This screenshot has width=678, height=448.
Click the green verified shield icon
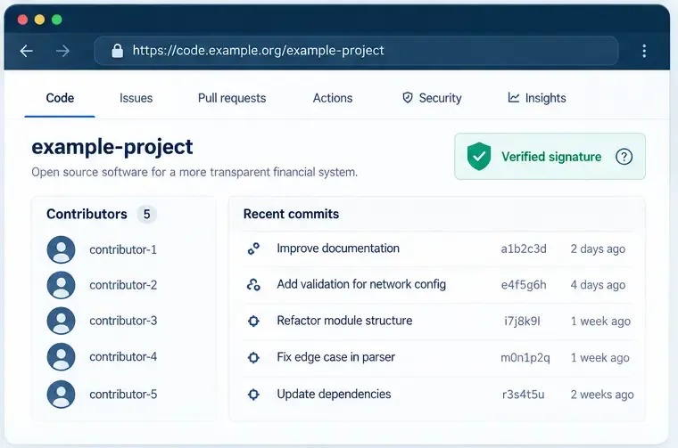pos(479,156)
